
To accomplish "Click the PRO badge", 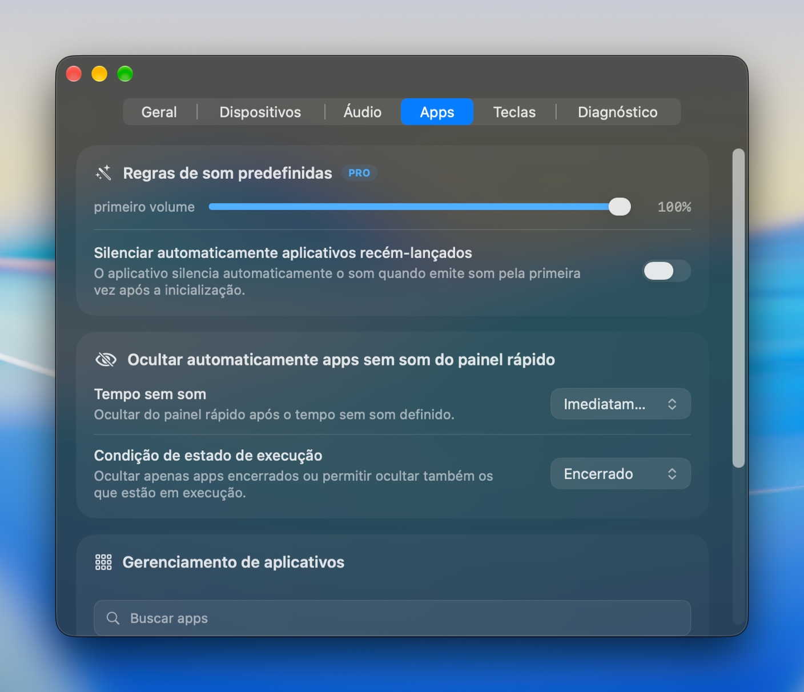I will (359, 173).
